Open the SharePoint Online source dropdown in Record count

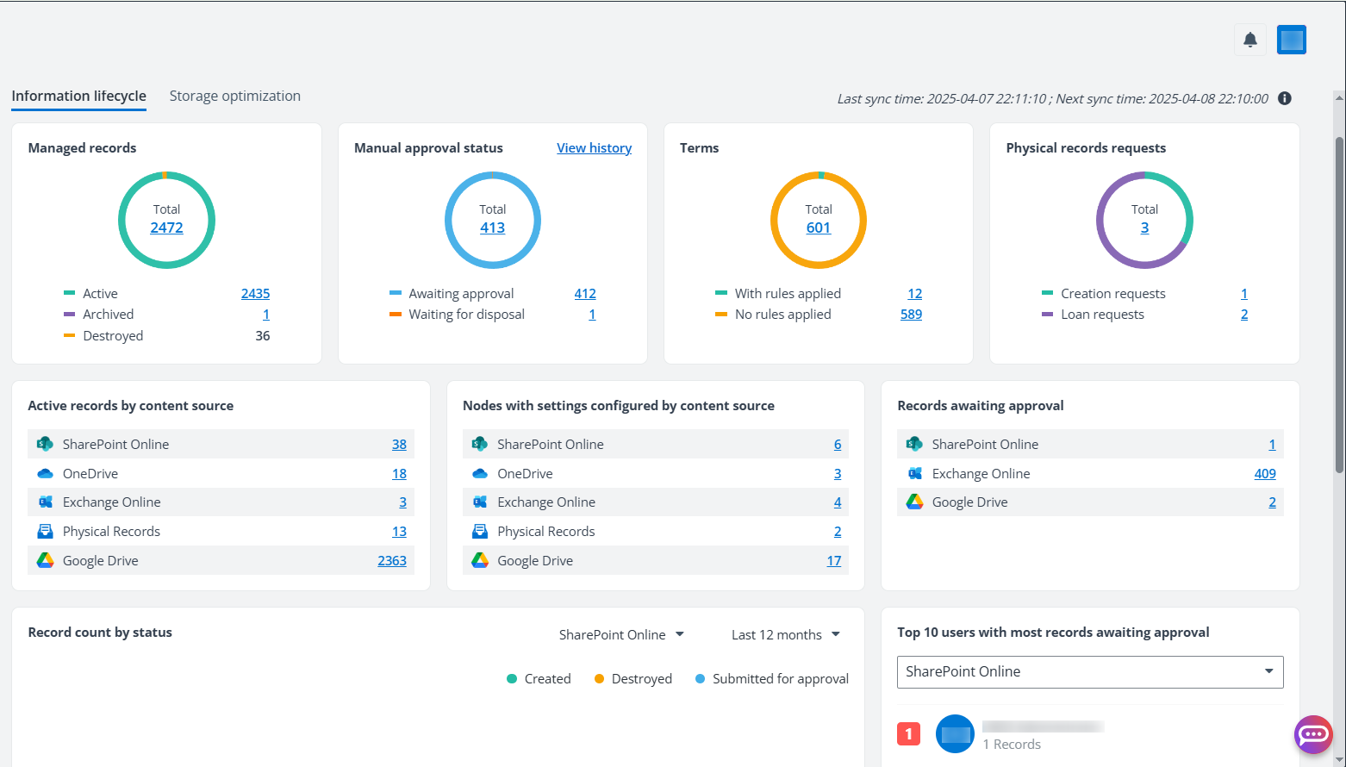(622, 634)
